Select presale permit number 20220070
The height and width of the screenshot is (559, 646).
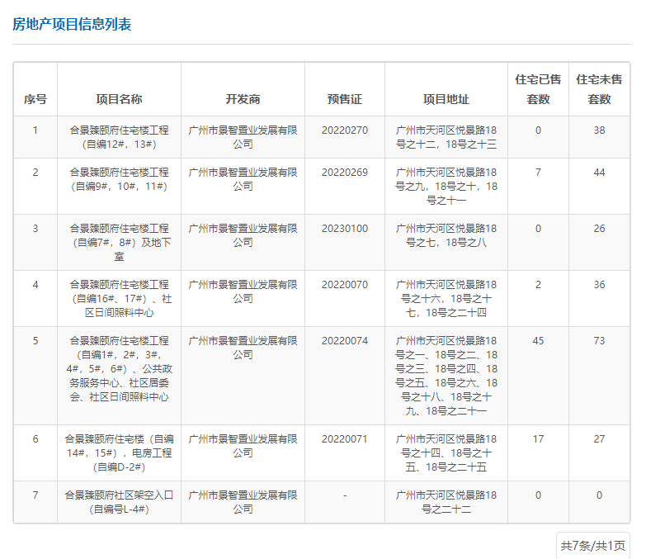[345, 284]
